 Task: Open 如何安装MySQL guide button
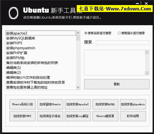(x=105, y=104)
